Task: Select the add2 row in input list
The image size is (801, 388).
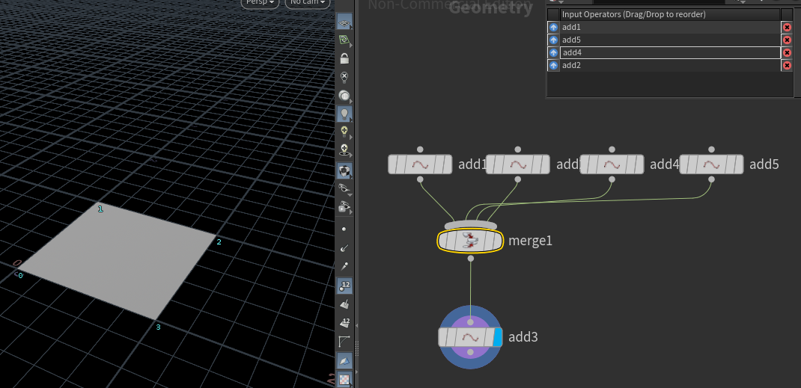Action: [x=670, y=65]
